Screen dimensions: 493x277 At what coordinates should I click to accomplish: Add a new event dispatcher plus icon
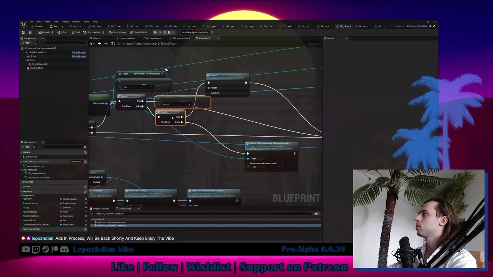[x=85, y=229]
